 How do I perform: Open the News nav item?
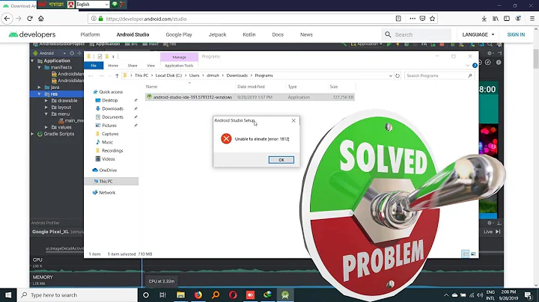click(306, 34)
